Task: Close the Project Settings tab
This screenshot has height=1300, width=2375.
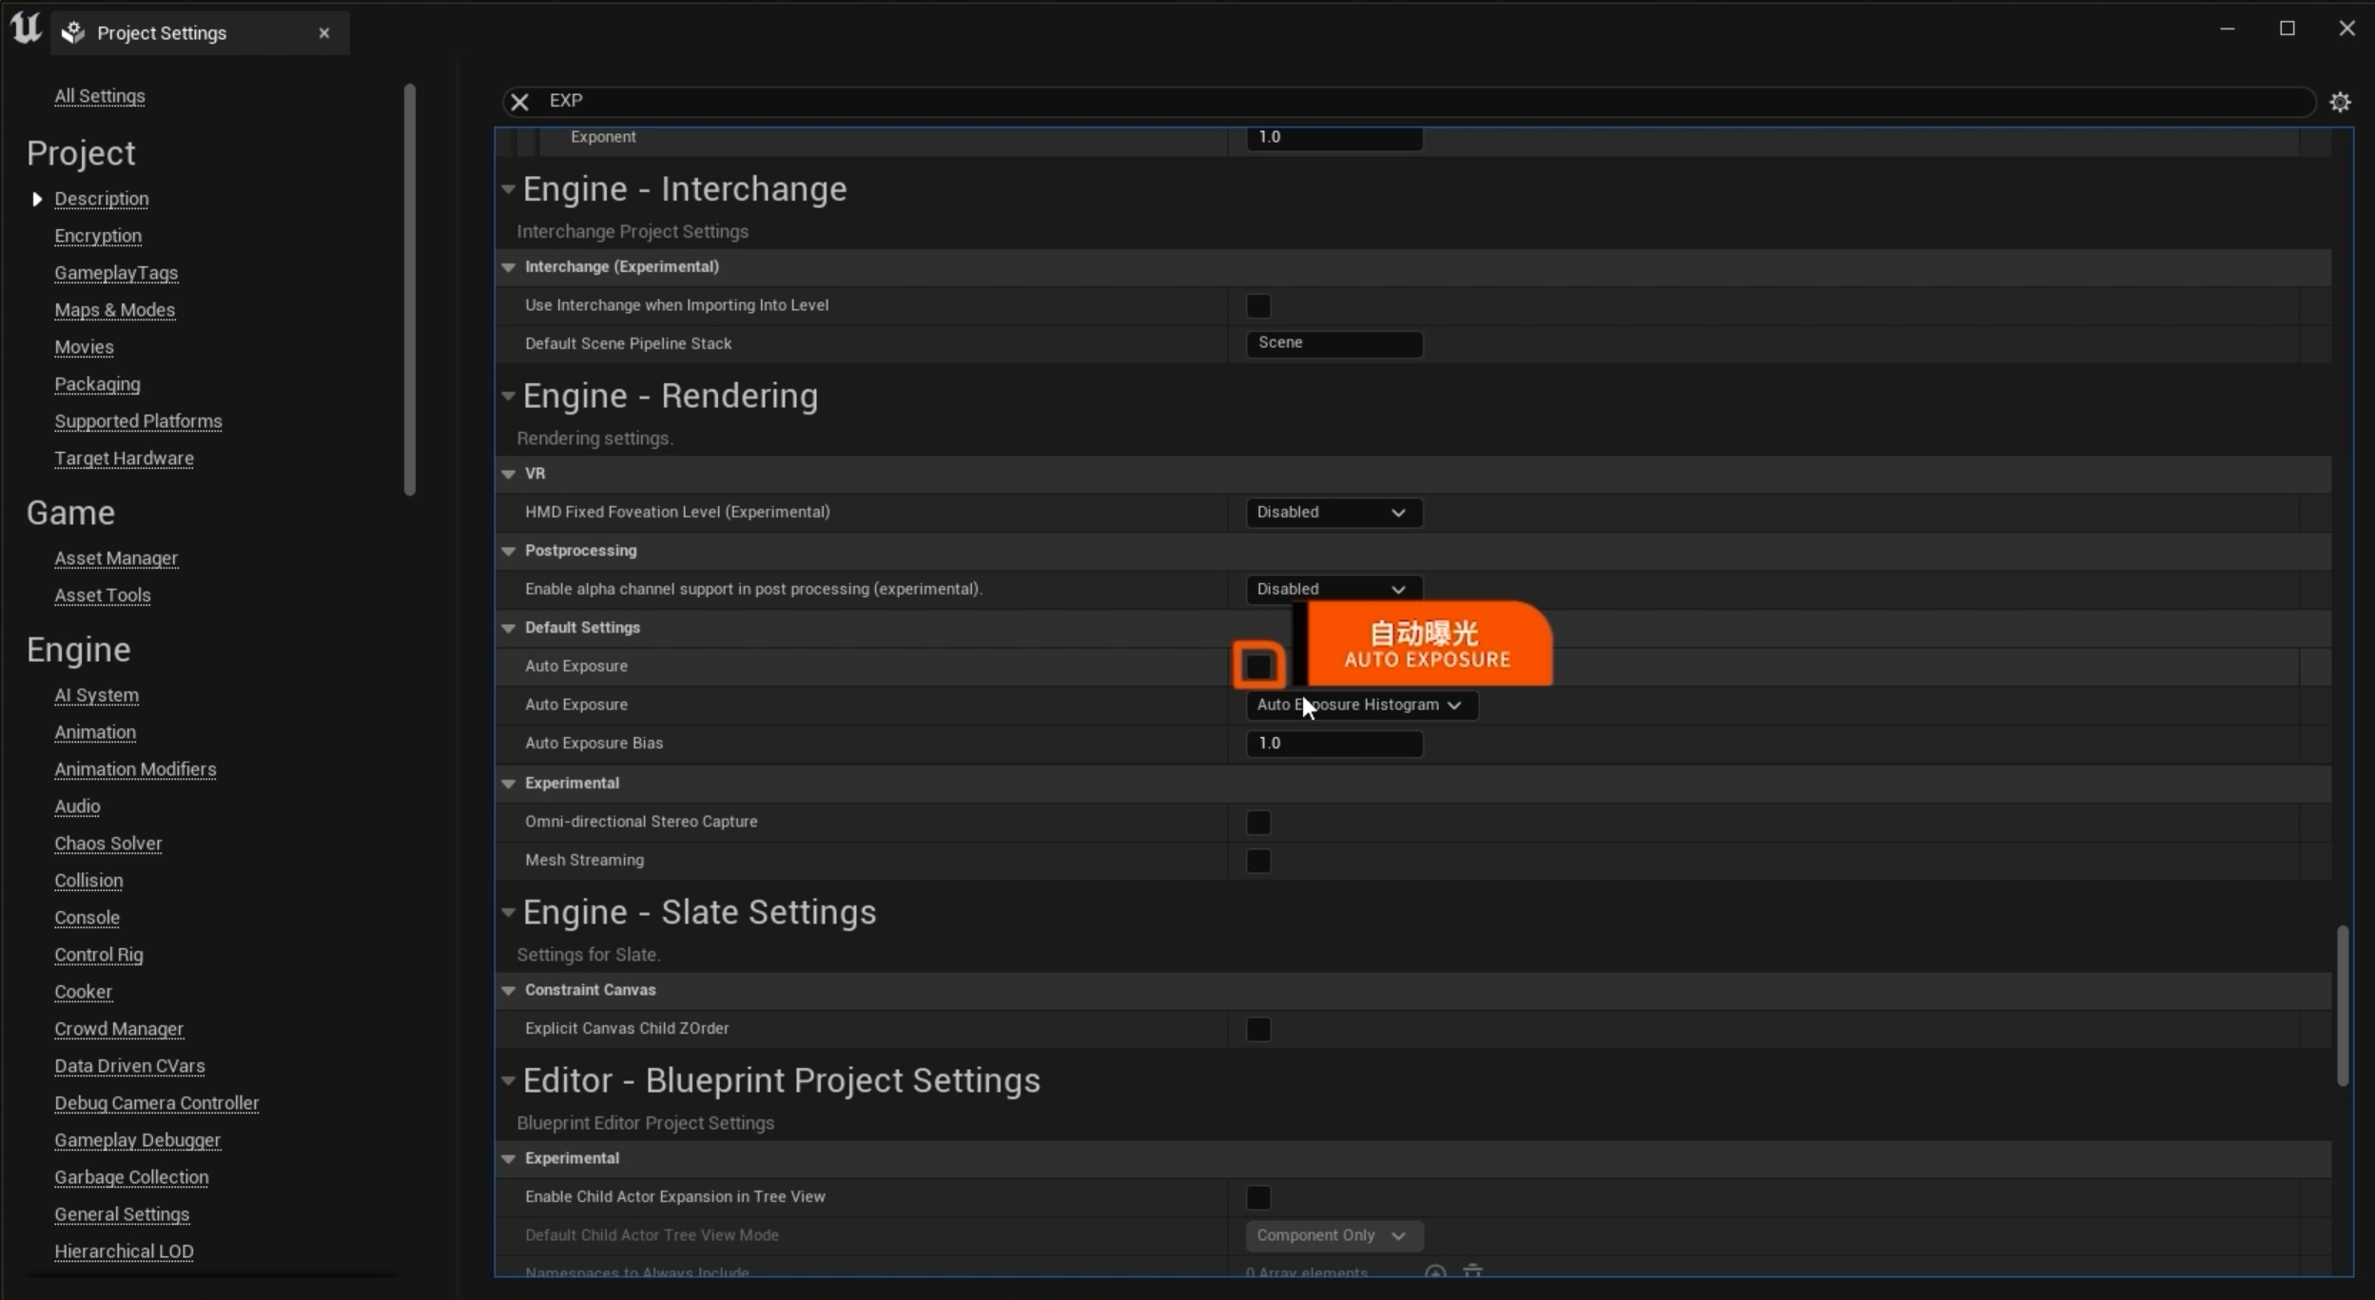Action: tap(324, 33)
